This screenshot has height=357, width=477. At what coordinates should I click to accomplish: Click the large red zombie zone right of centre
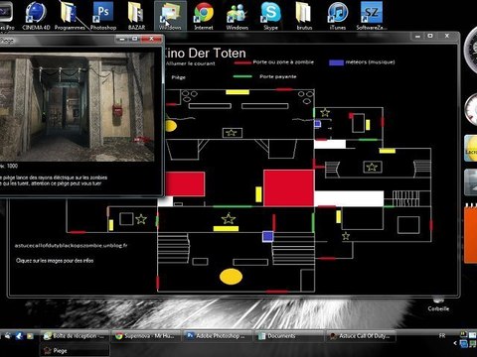288,188
